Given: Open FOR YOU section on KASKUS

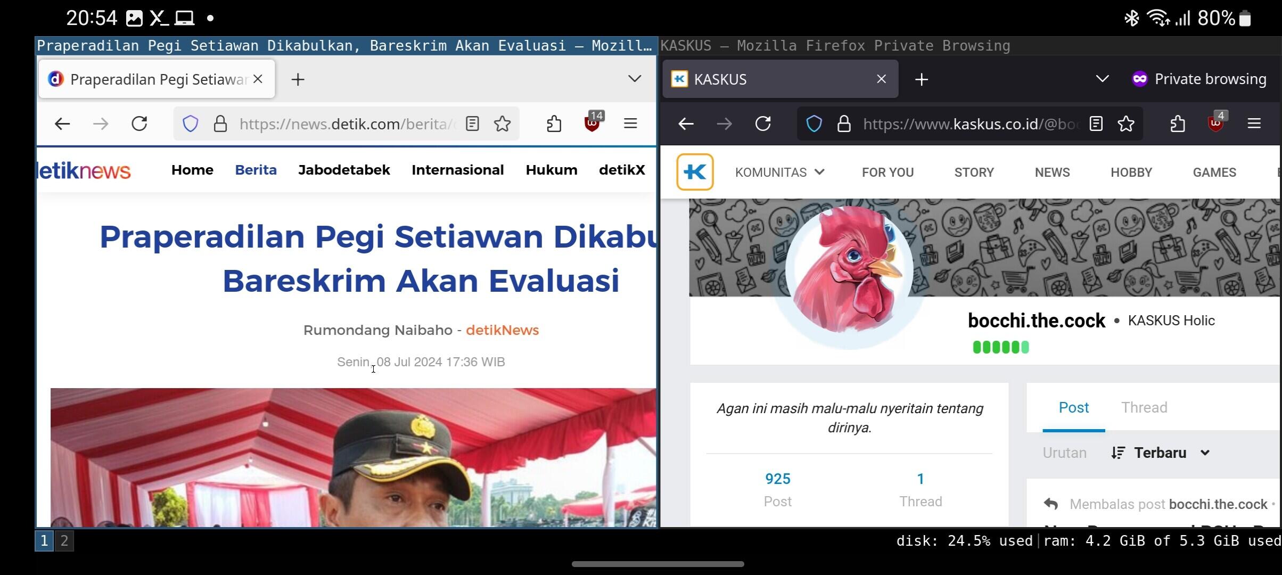Looking at the screenshot, I should point(887,172).
